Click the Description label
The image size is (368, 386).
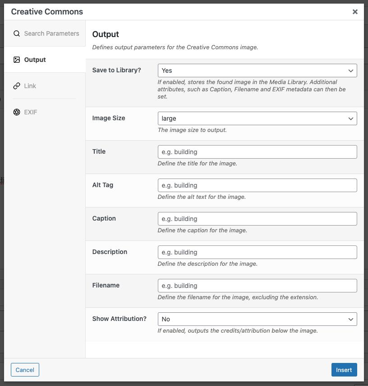(110, 252)
